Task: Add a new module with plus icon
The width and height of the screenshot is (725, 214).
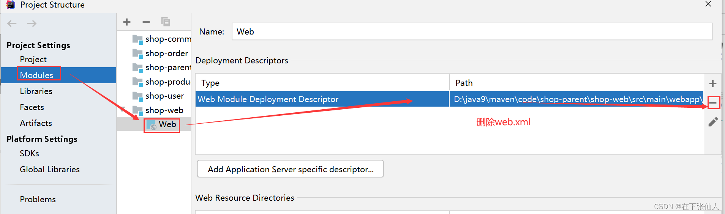Action: [x=127, y=22]
